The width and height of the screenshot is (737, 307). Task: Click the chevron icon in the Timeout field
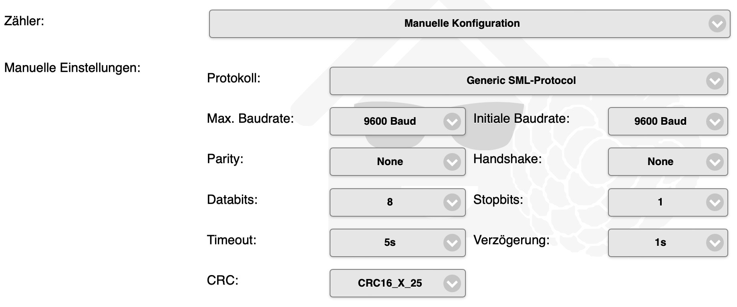click(x=452, y=243)
